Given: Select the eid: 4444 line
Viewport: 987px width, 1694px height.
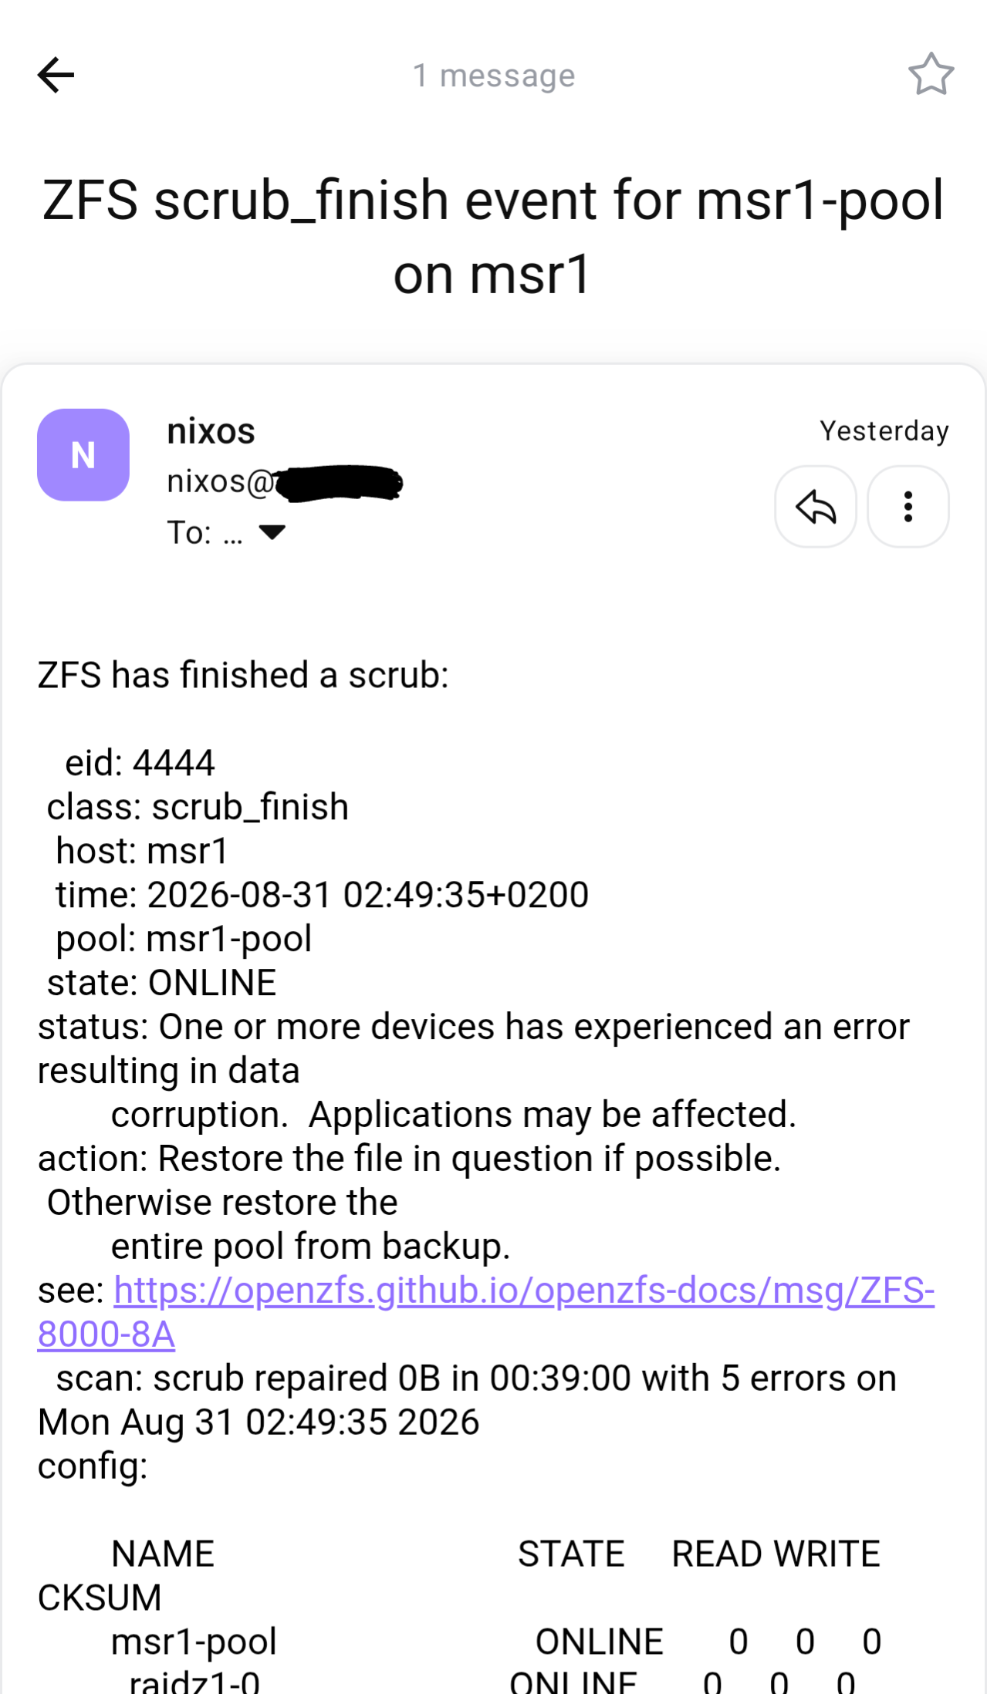Looking at the screenshot, I should point(140,763).
